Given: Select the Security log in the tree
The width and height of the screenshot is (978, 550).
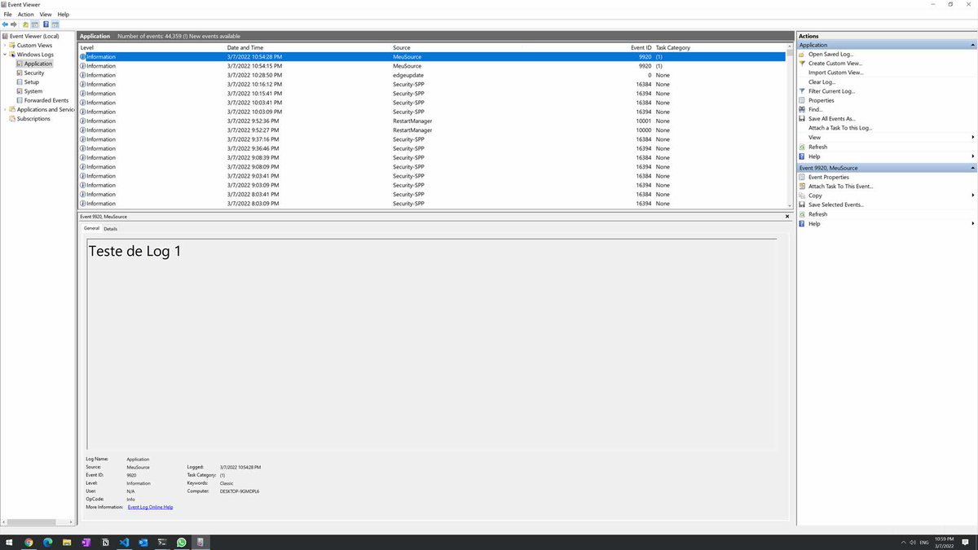Looking at the screenshot, I should [x=33, y=73].
